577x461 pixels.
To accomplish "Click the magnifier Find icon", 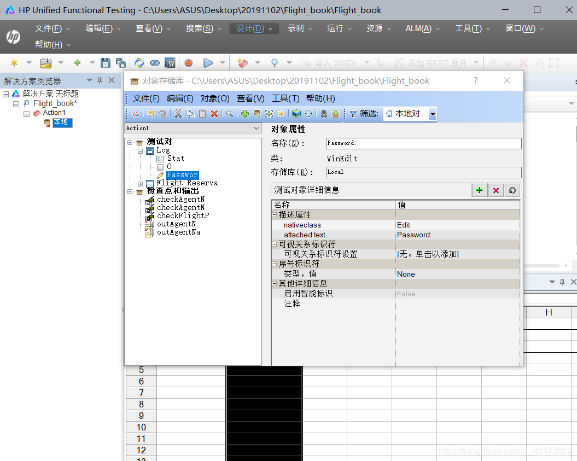I will tap(230, 114).
